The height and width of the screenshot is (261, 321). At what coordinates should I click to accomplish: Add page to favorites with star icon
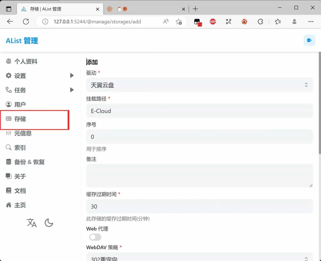(x=179, y=22)
